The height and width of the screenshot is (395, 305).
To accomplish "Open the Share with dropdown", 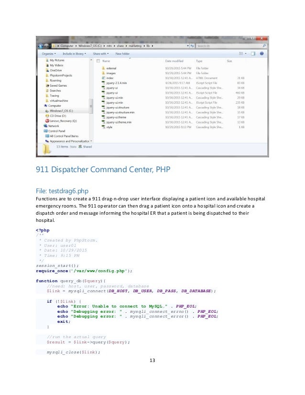I will [101, 54].
